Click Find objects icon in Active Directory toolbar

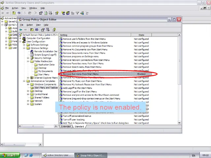(x=82, y=13)
